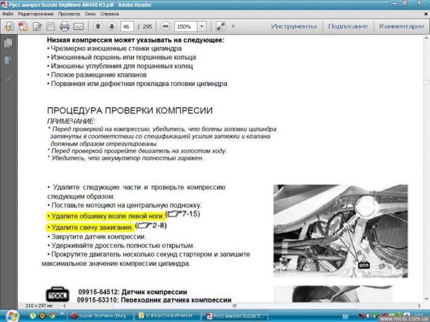430x322 pixels.
Task: Go to the next page arrow
Action: [112, 26]
